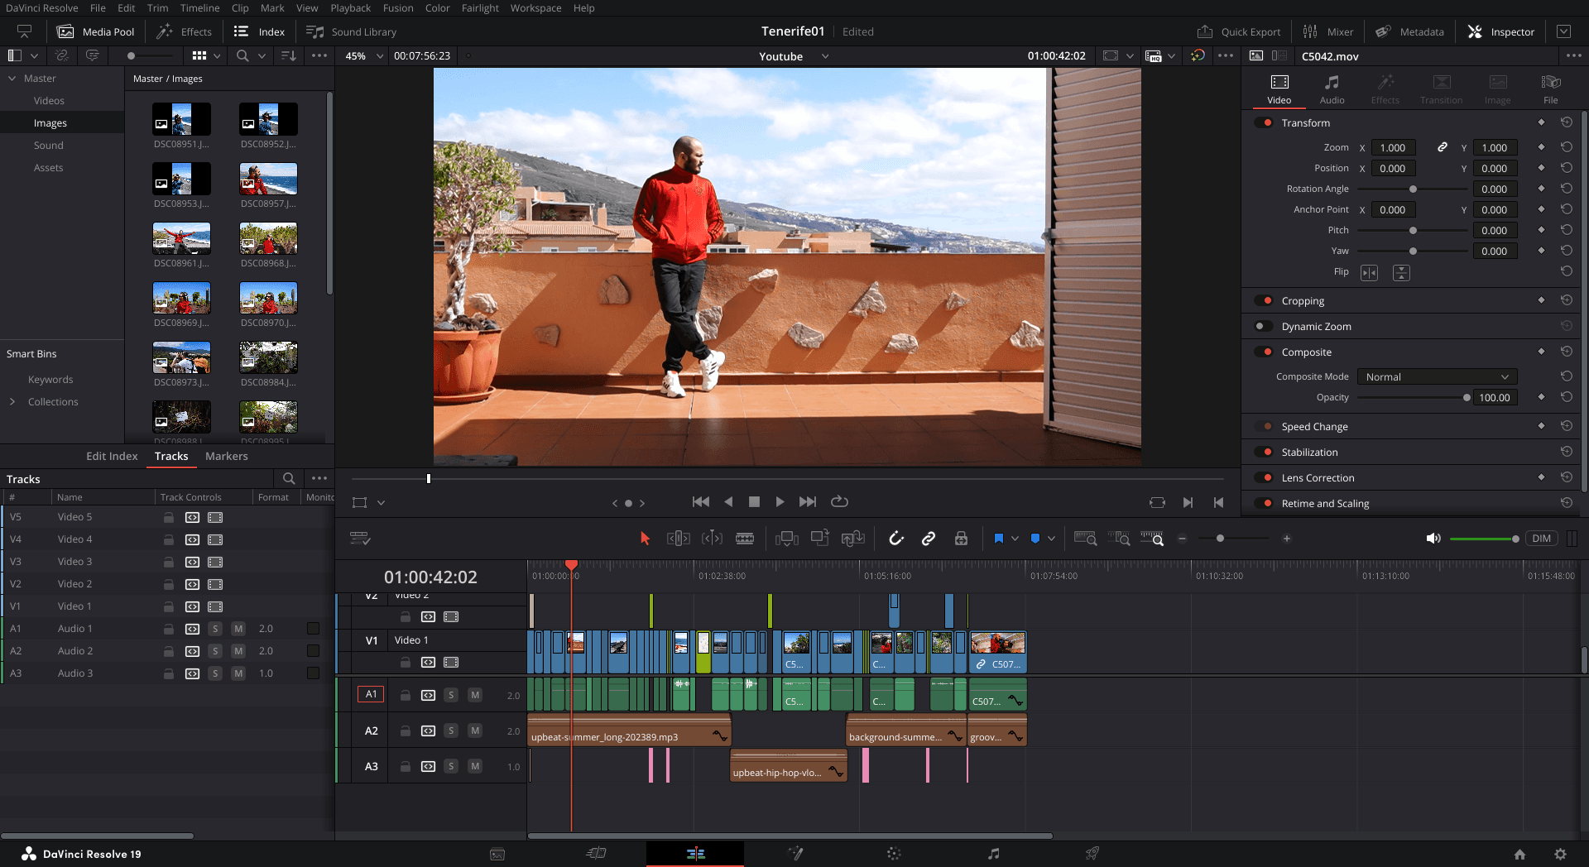Open Composite Mode dropdown
1589x867 pixels.
pos(1437,377)
